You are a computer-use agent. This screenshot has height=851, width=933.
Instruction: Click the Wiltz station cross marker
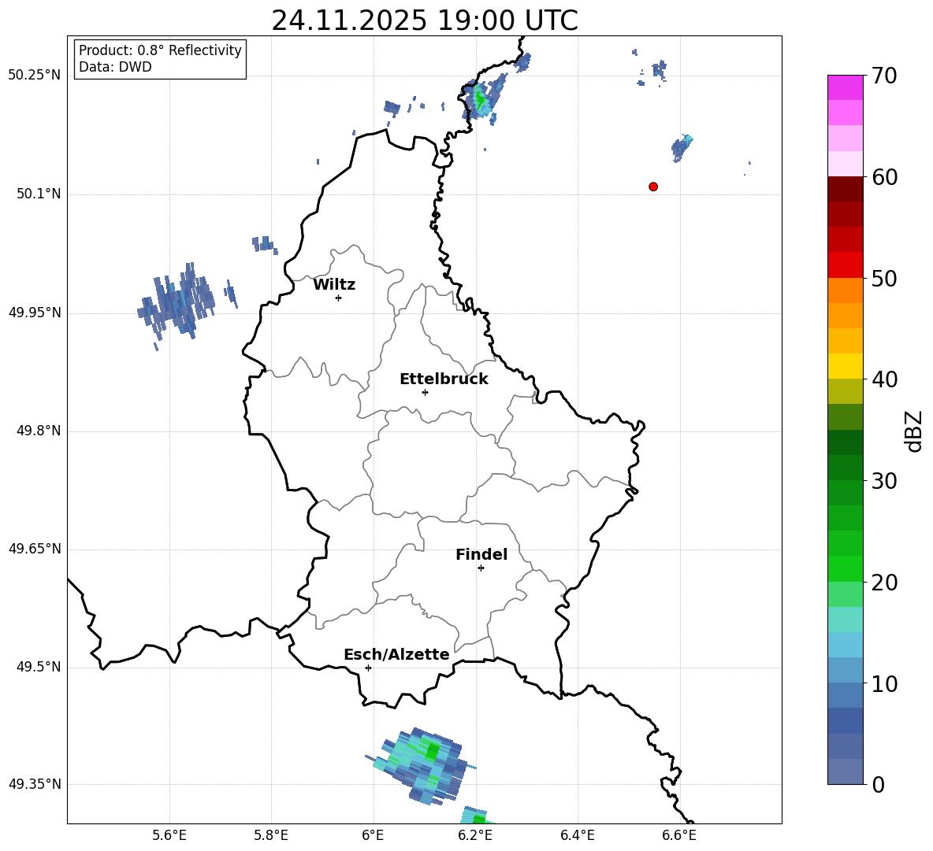[x=338, y=298]
